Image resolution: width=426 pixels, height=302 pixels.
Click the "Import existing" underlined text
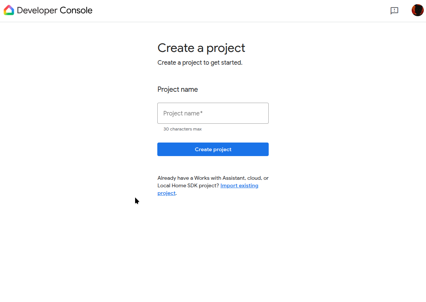click(239, 186)
